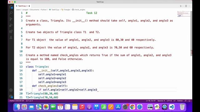This screenshot has width=200, height=112.
Task: Open the Testing flask view
Action: point(11,37)
